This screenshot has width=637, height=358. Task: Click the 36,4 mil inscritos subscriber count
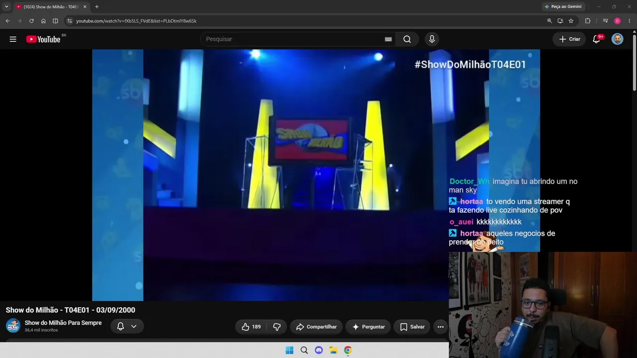tap(41, 330)
